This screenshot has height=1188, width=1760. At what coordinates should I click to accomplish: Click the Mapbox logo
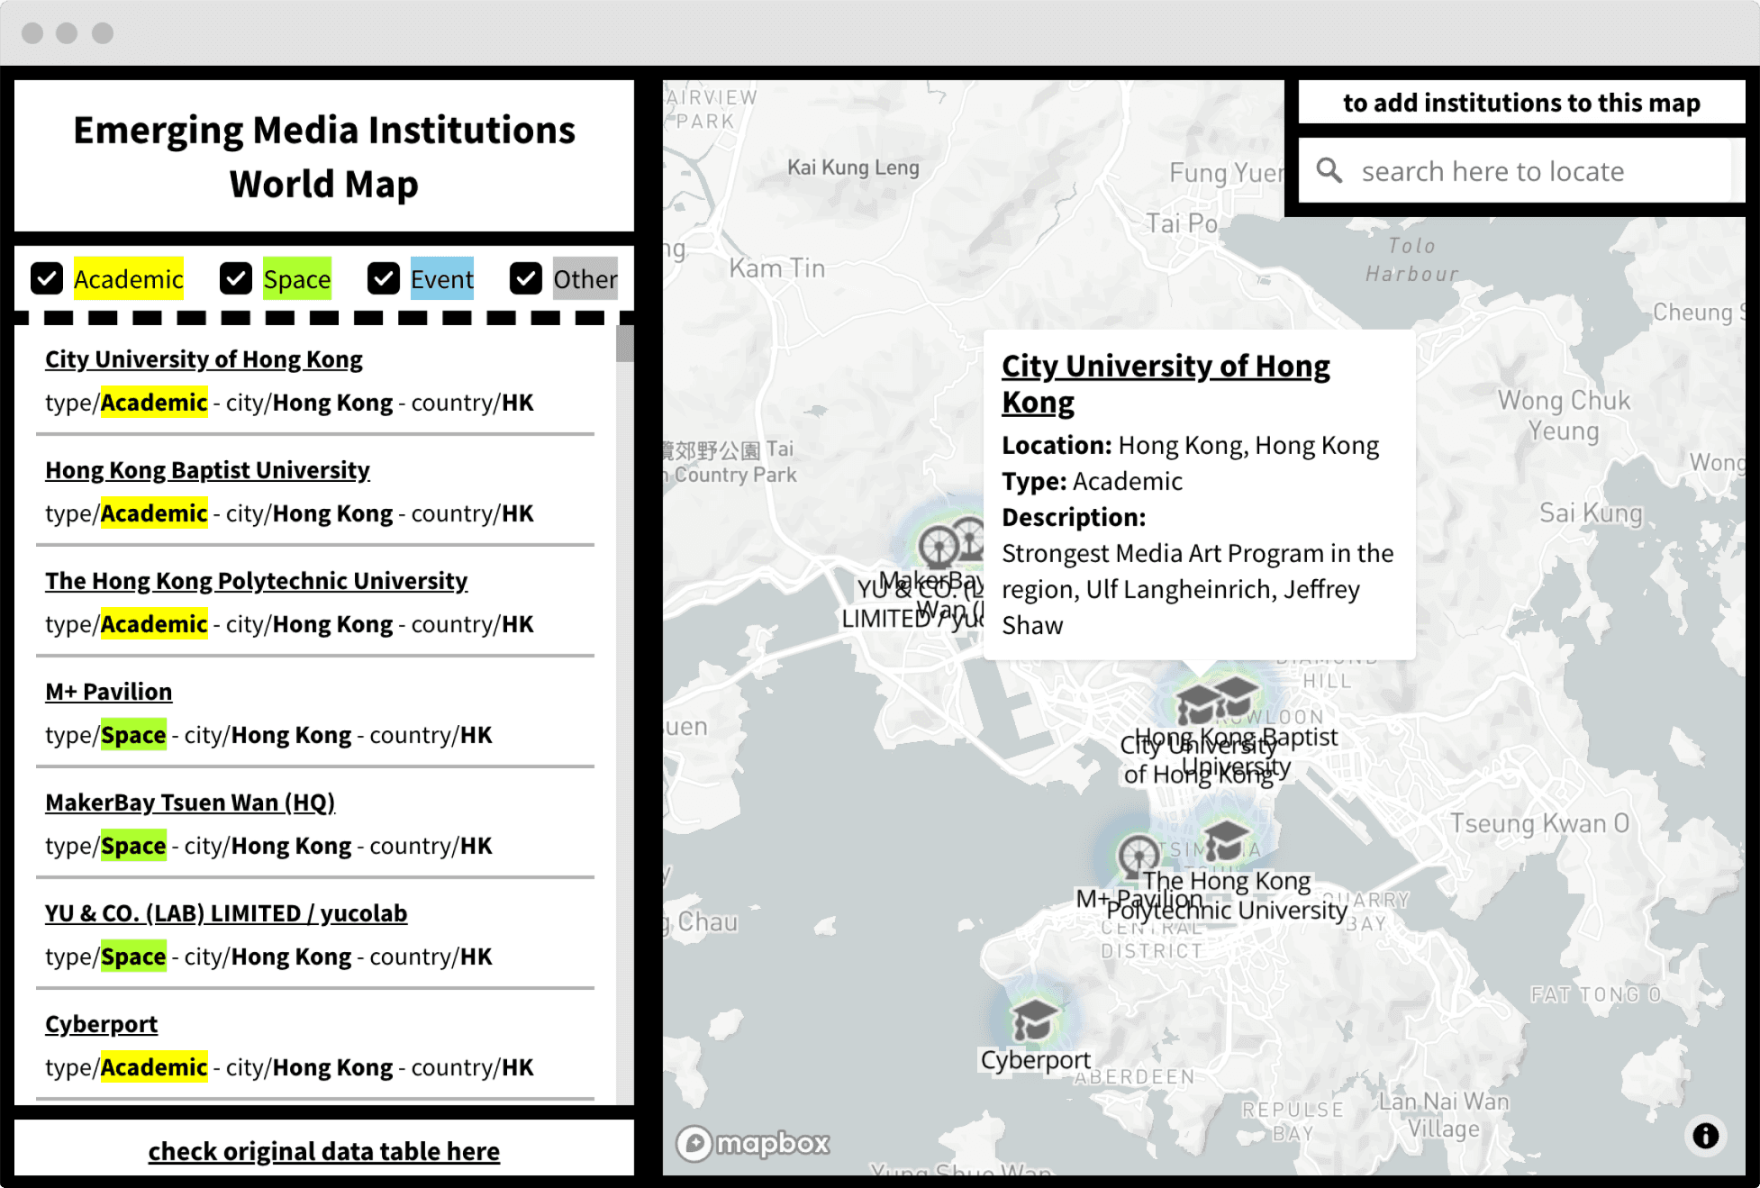pos(753,1143)
